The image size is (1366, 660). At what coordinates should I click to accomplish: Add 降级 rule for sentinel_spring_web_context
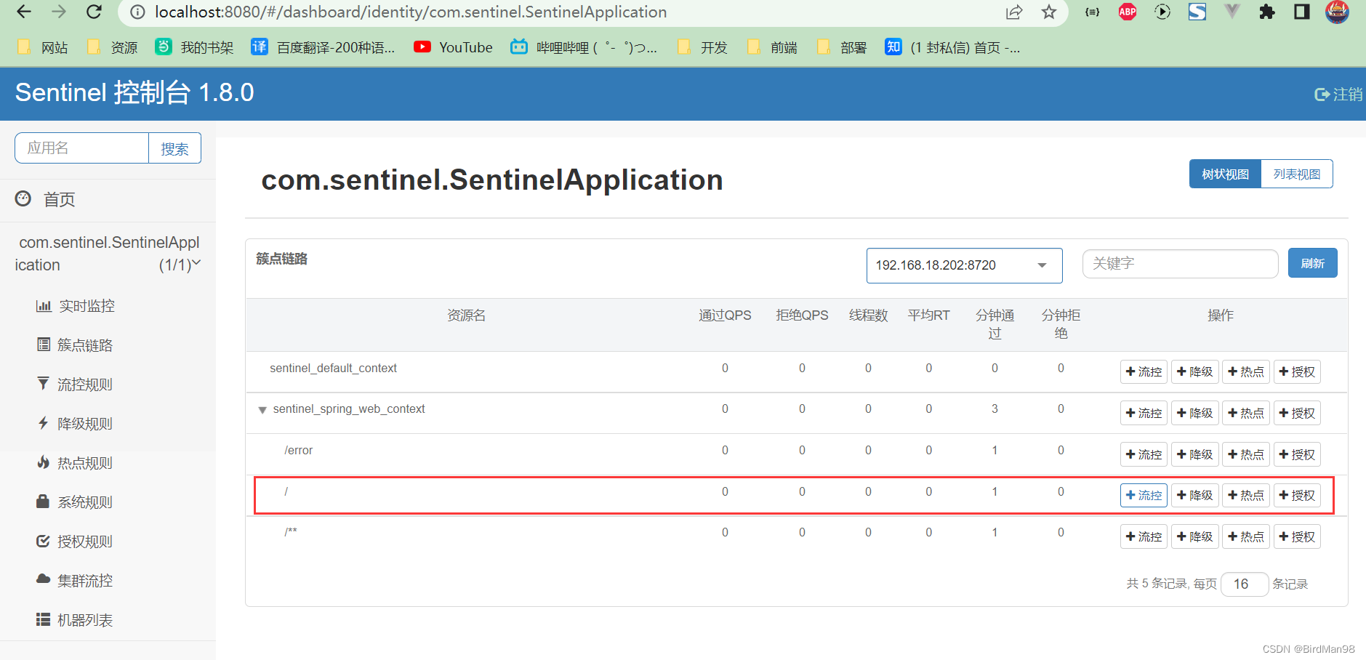(1194, 413)
